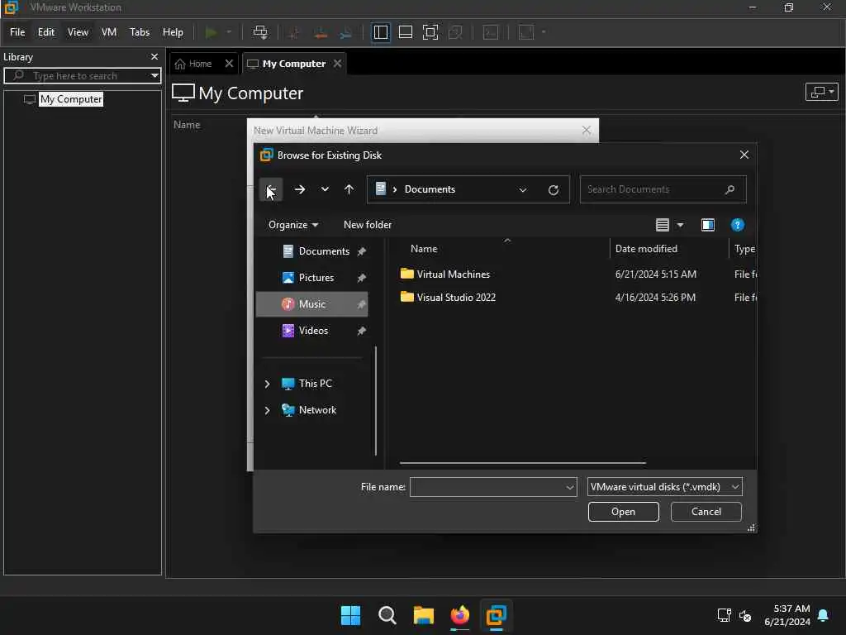Close the My Computer tab
Viewport: 846px width, 635px height.
pos(337,64)
